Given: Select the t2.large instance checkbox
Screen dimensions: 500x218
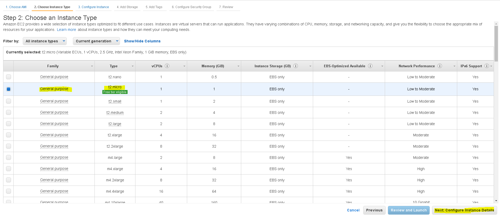Looking at the screenshot, I should (9, 124).
